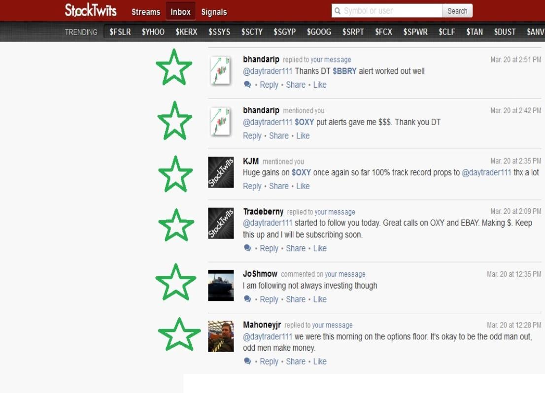The image size is (545, 393).
Task: Click the search magnifier icon
Action: (x=337, y=11)
